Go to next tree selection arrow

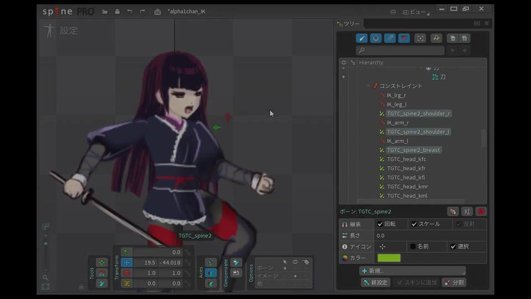click(465, 50)
